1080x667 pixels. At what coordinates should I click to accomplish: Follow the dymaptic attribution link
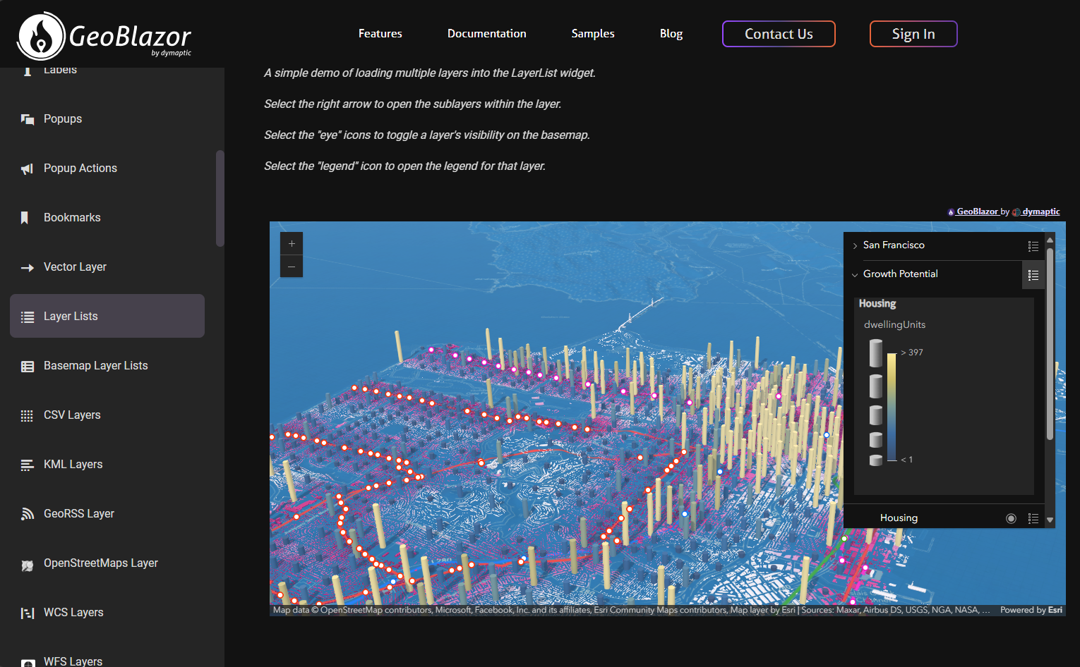(x=1040, y=212)
